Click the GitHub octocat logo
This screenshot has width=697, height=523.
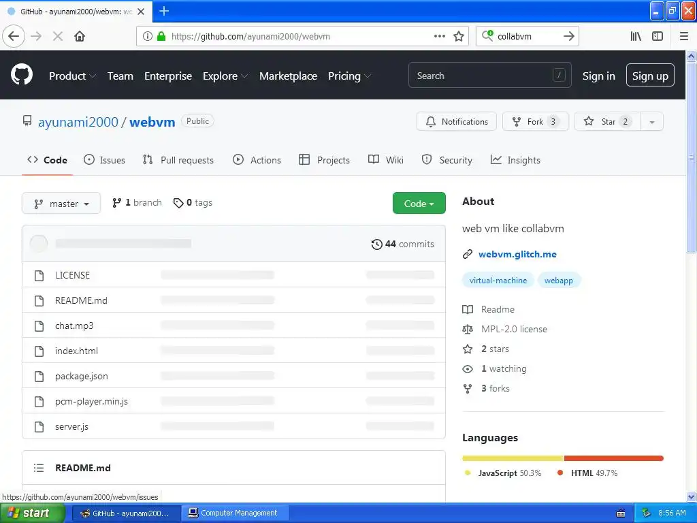pyautogui.click(x=22, y=74)
